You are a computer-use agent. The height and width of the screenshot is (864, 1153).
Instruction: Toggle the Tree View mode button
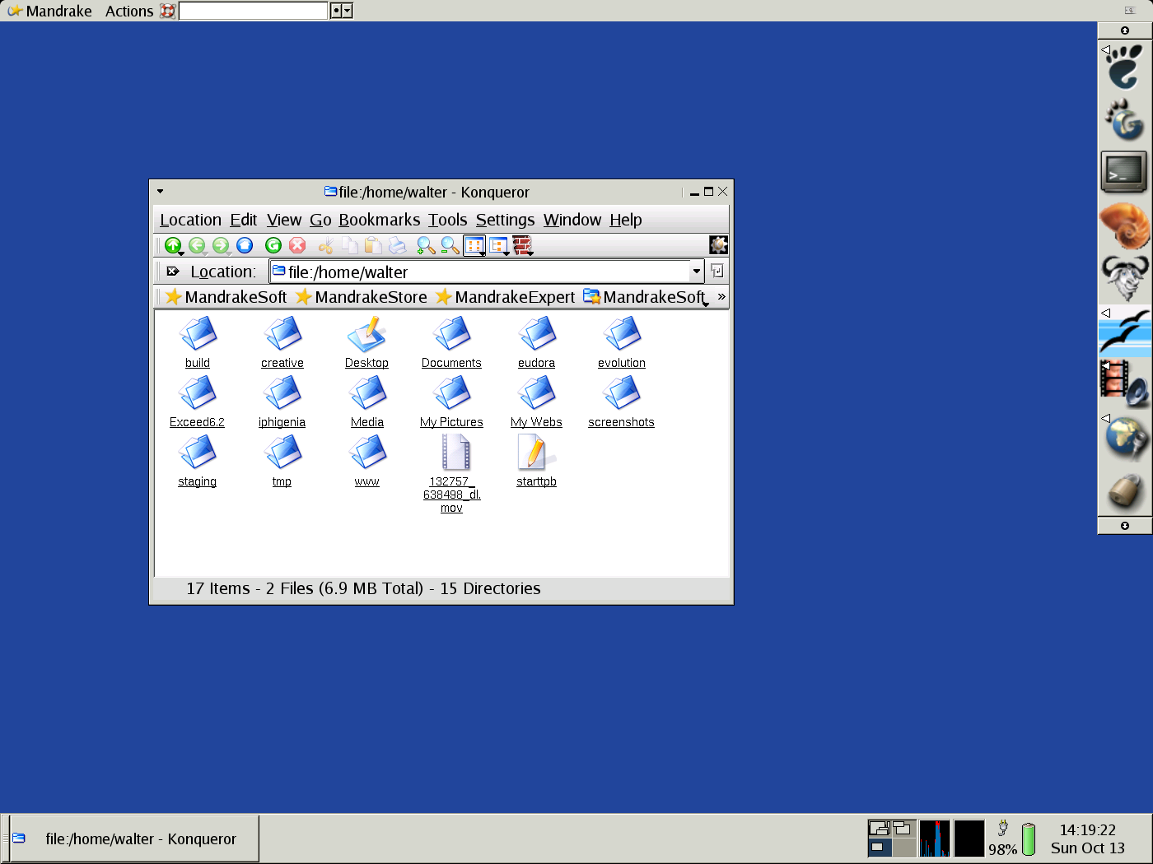point(498,245)
